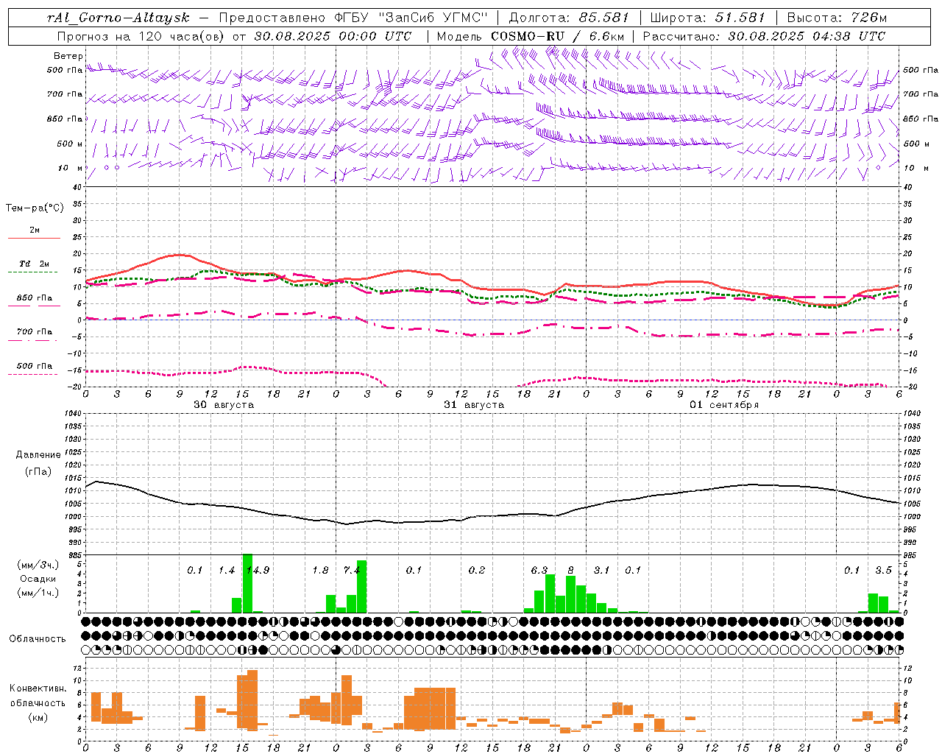Select the (мм/3ч.) precipitation unit label

point(38,565)
